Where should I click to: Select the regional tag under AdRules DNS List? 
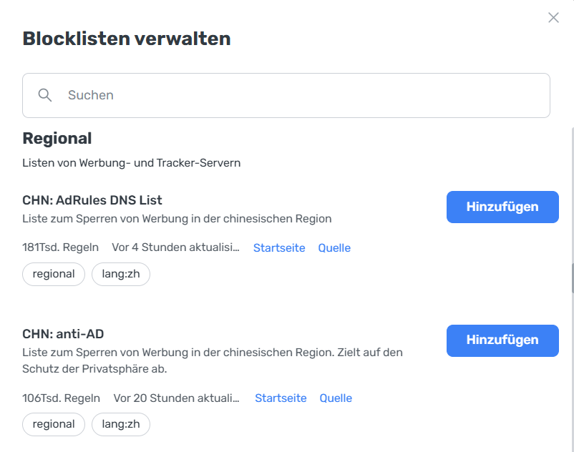pos(54,274)
